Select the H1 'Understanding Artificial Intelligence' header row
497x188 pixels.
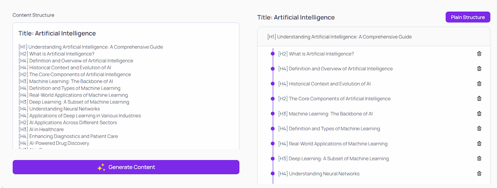coord(339,37)
